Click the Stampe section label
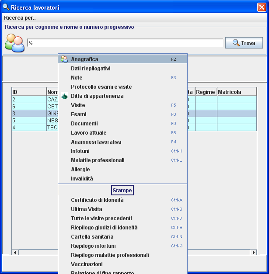The width and height of the screenshot is (269, 274). tap(122, 191)
